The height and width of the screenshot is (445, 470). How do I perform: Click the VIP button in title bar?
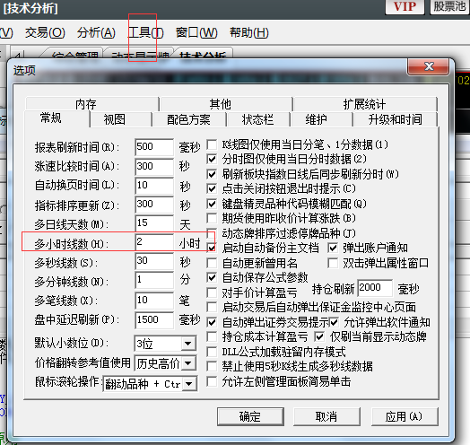(405, 6)
